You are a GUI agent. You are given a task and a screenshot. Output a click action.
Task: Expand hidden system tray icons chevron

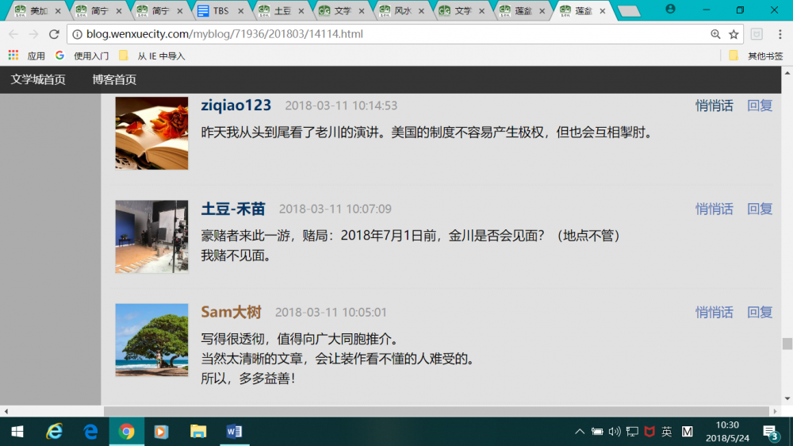(580, 432)
